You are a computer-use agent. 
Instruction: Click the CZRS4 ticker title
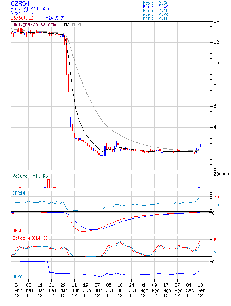click(20, 3)
